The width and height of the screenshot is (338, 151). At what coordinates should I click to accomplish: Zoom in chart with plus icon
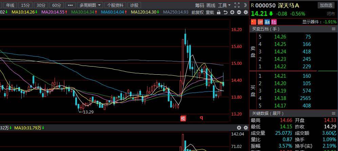coord(232,12)
